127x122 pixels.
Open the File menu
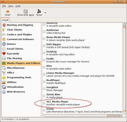coord(4,6)
